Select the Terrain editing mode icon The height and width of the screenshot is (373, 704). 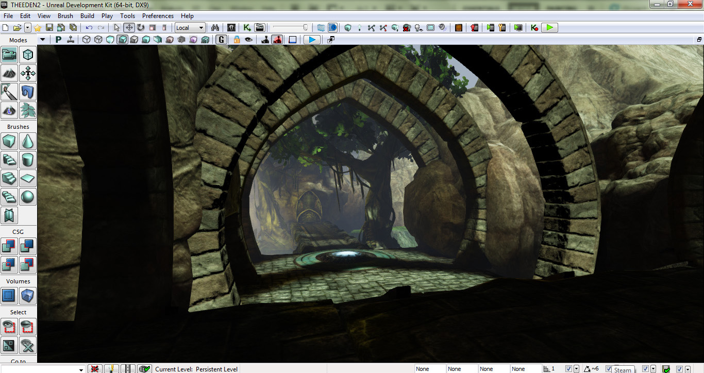tap(9, 73)
